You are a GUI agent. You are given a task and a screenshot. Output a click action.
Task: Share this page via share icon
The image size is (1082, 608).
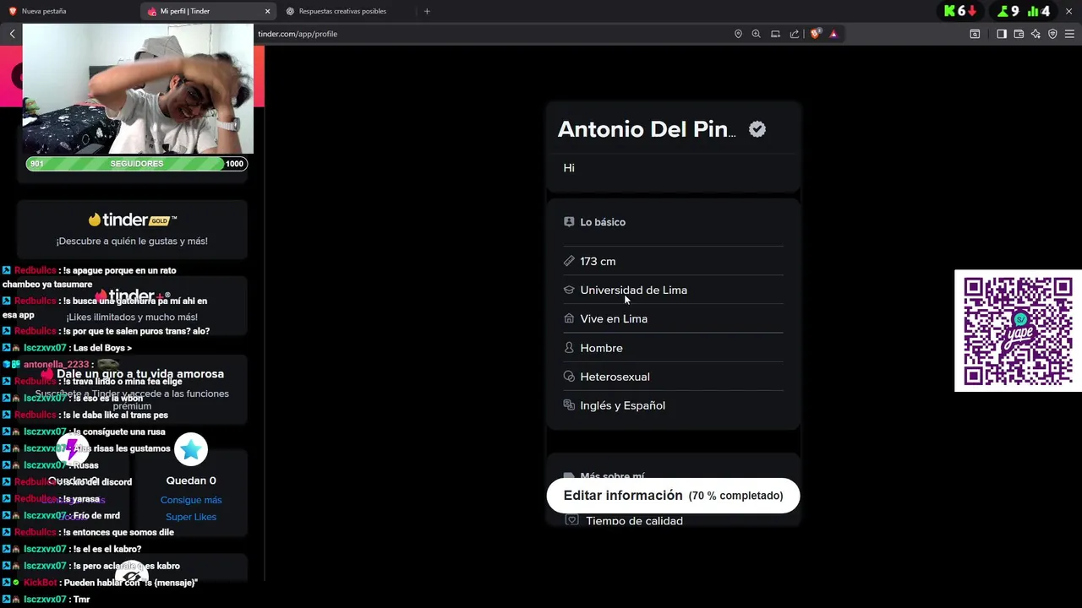(x=795, y=34)
